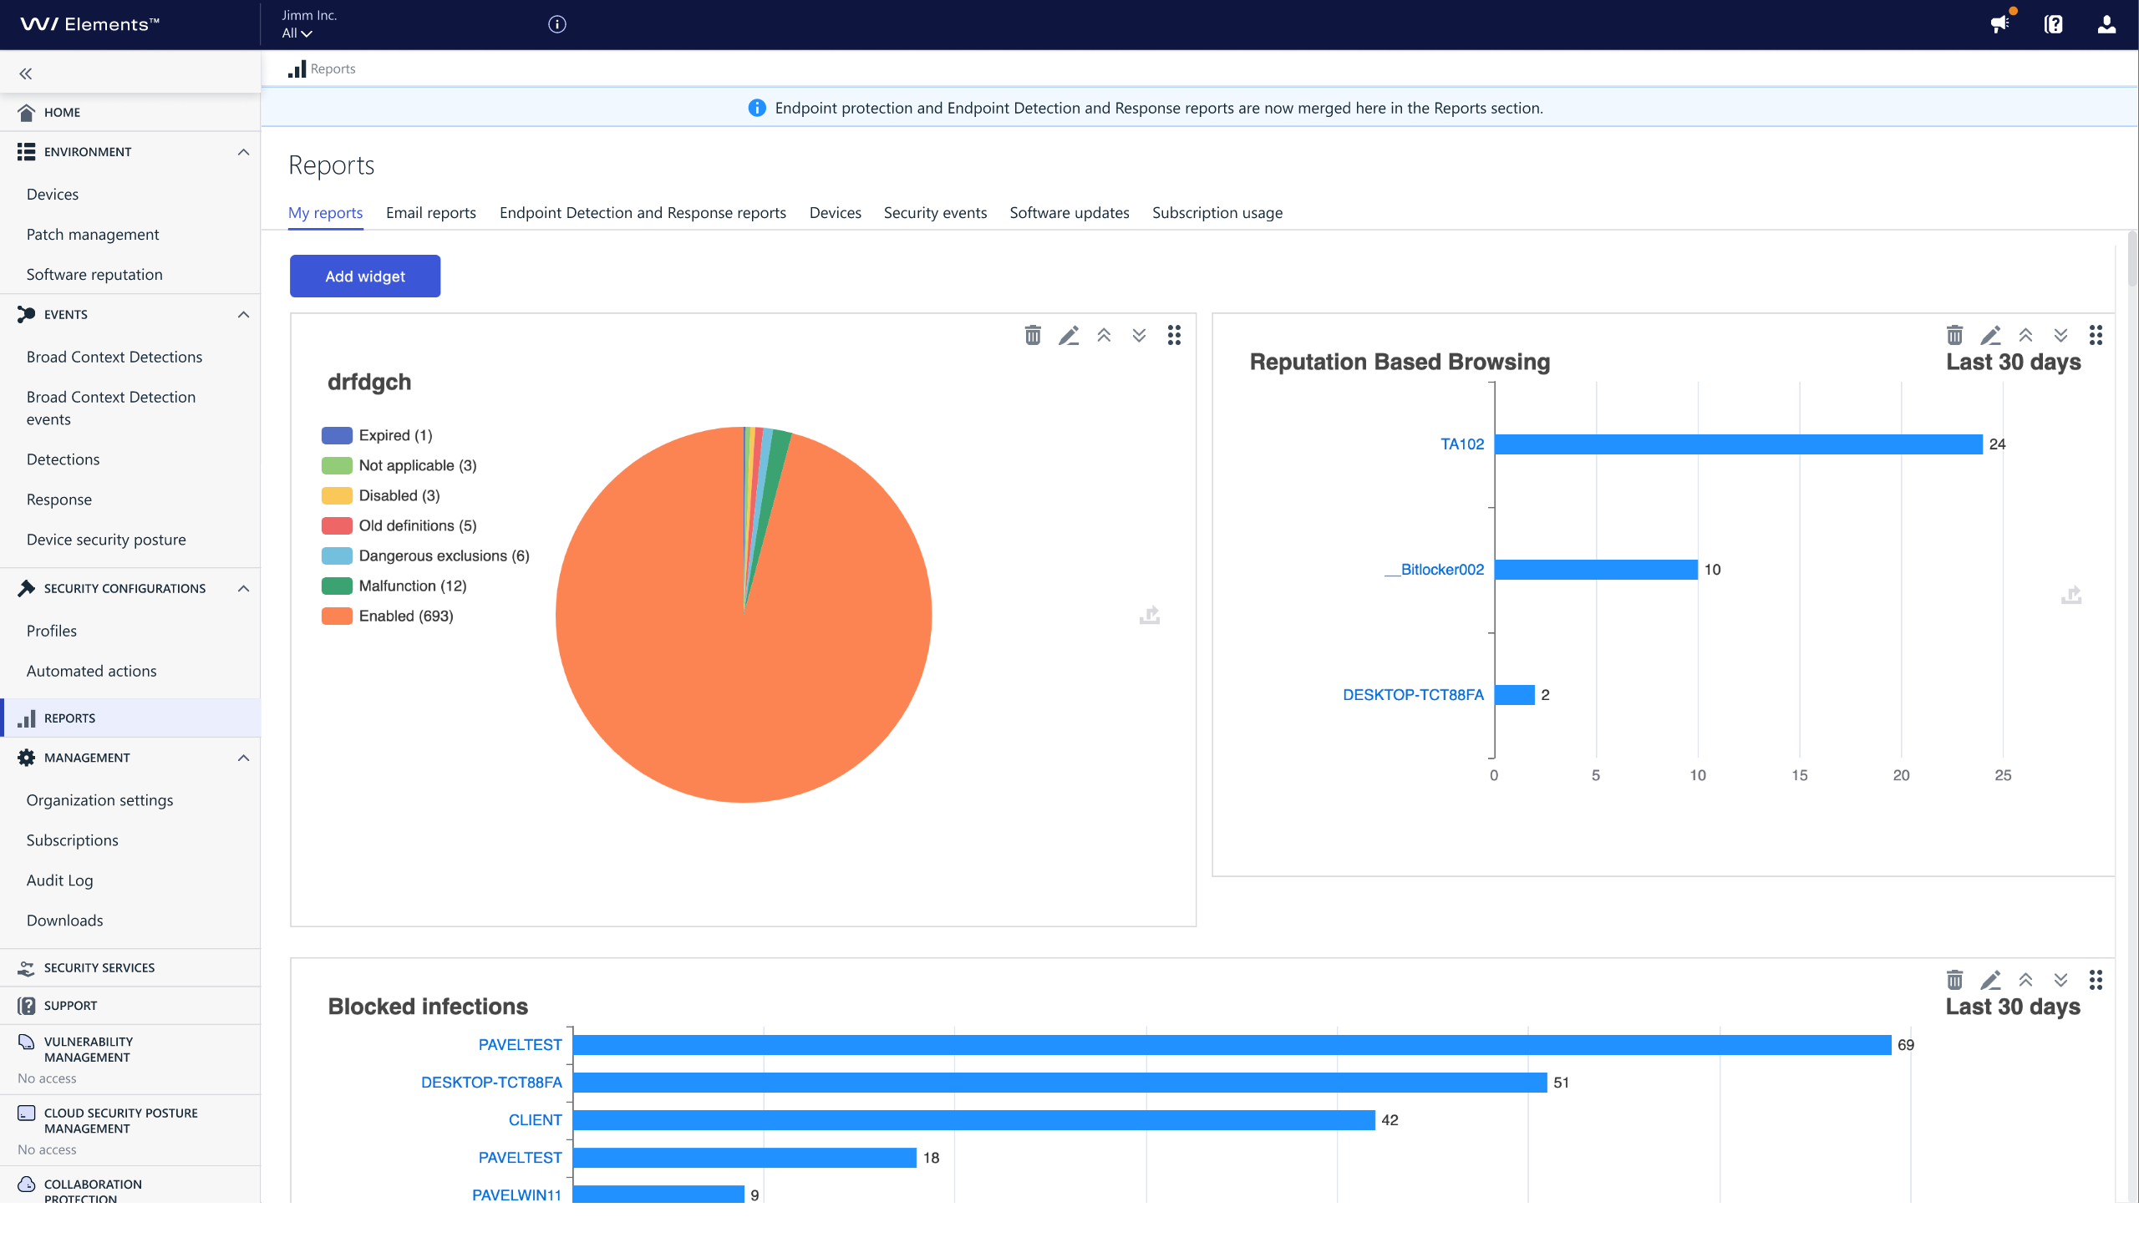Move Reputation Based Browsing widget down
The height and width of the screenshot is (1253, 2139).
coord(2061,335)
